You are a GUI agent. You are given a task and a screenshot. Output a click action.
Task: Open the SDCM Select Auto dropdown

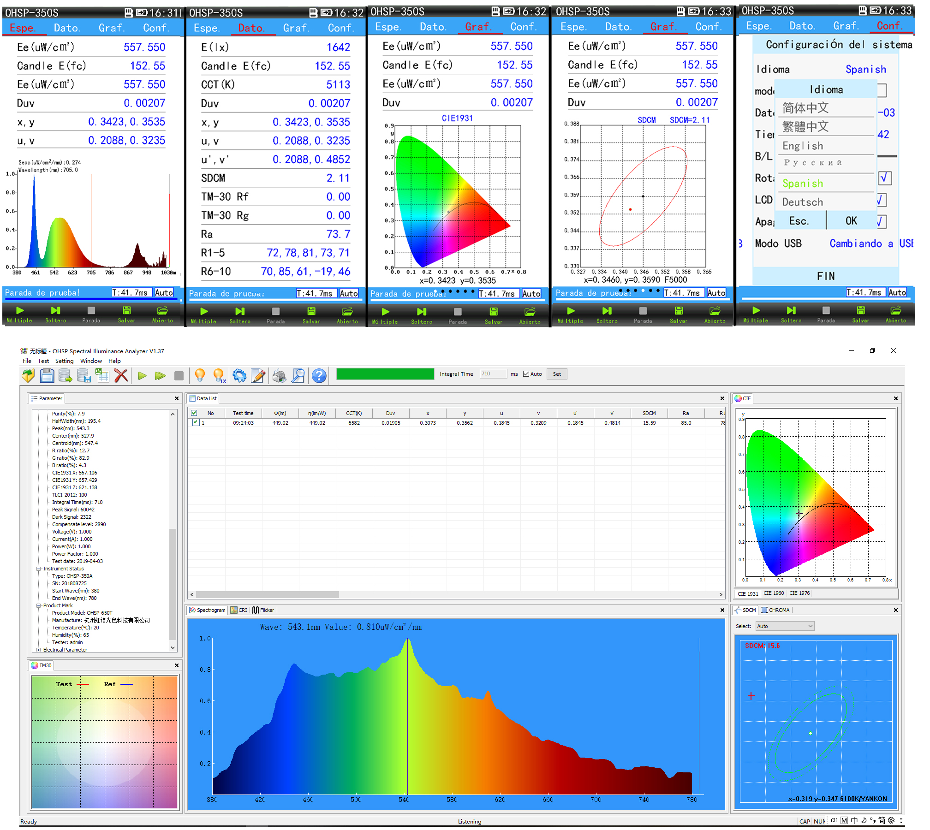pos(785,626)
